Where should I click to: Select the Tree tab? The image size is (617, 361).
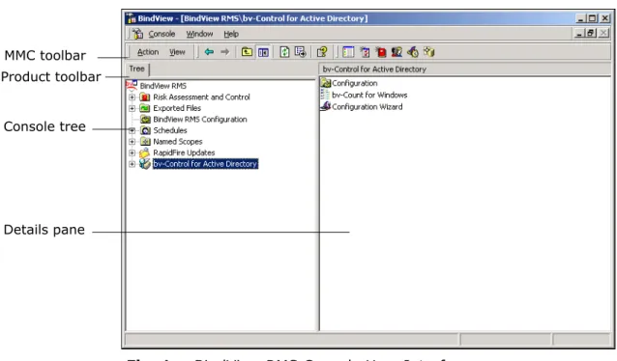(137, 69)
